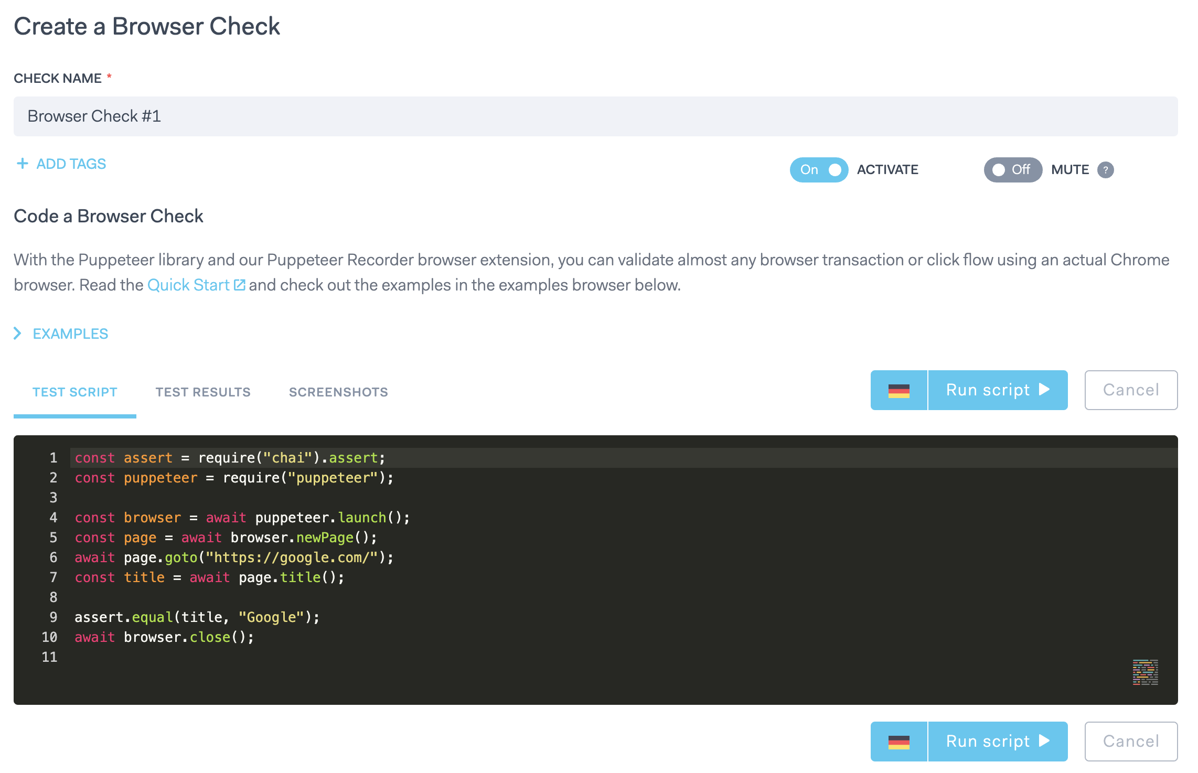Click the bottom Cancel button

[x=1131, y=741]
